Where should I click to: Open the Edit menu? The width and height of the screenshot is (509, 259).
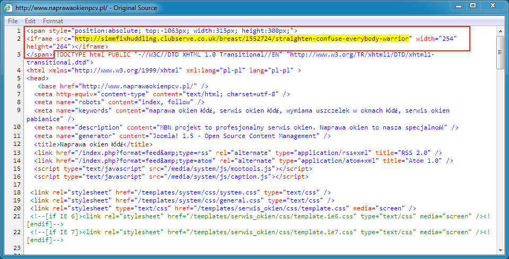pos(30,21)
